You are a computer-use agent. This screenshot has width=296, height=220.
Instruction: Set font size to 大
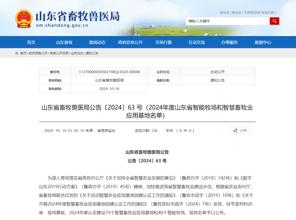pyautogui.click(x=181, y=131)
